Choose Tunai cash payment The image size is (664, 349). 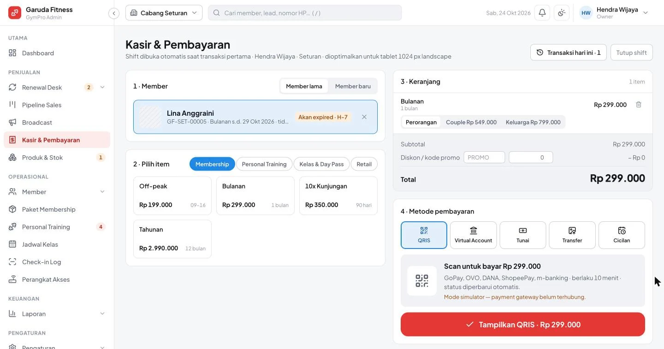pos(523,235)
